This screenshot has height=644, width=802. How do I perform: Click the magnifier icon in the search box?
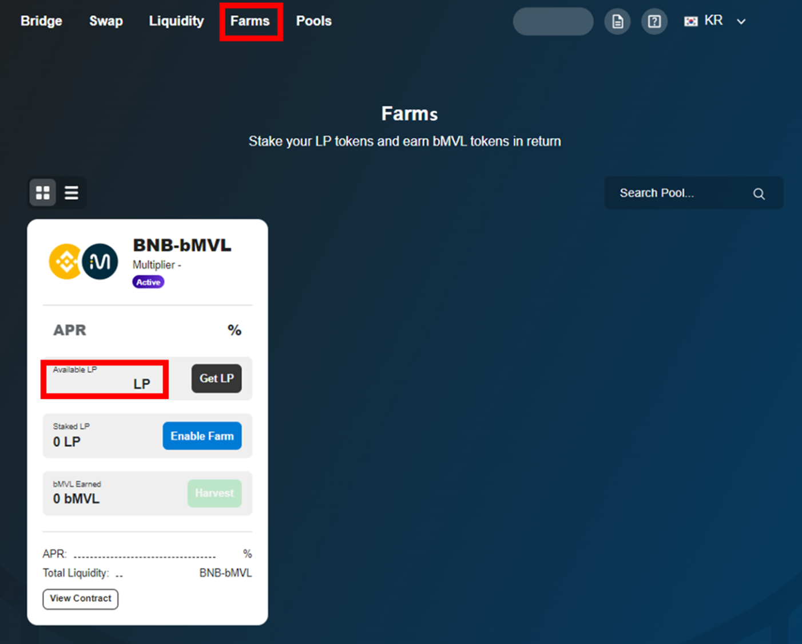[x=759, y=193]
